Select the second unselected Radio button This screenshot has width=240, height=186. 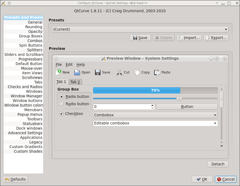tap(62, 104)
